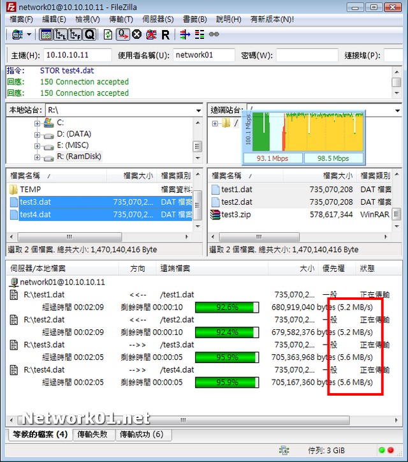
Task: Open the Site Manager icon
Action: [x=15, y=34]
